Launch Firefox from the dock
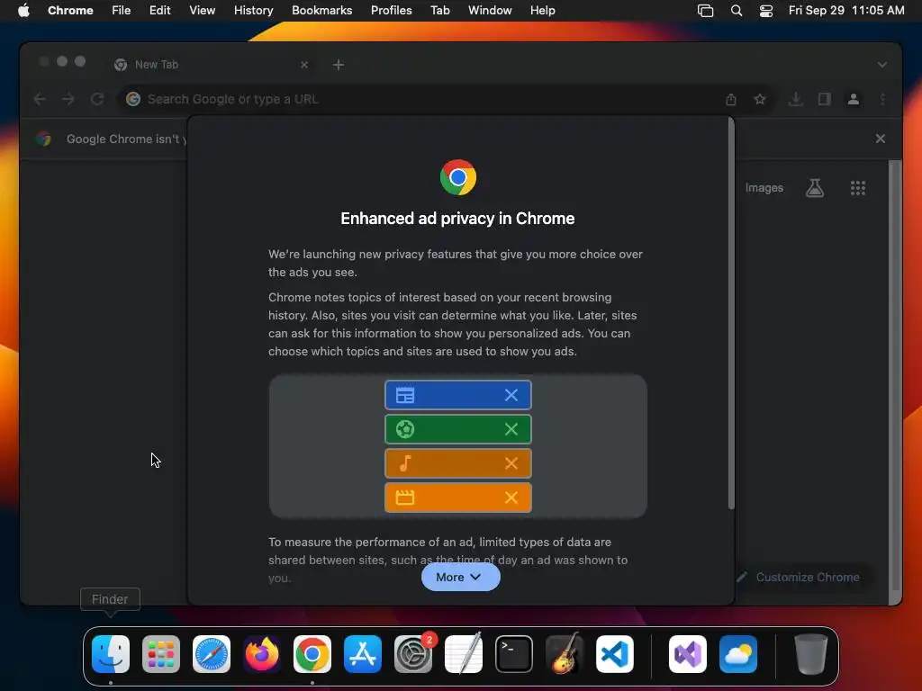The image size is (922, 691). pyautogui.click(x=262, y=654)
